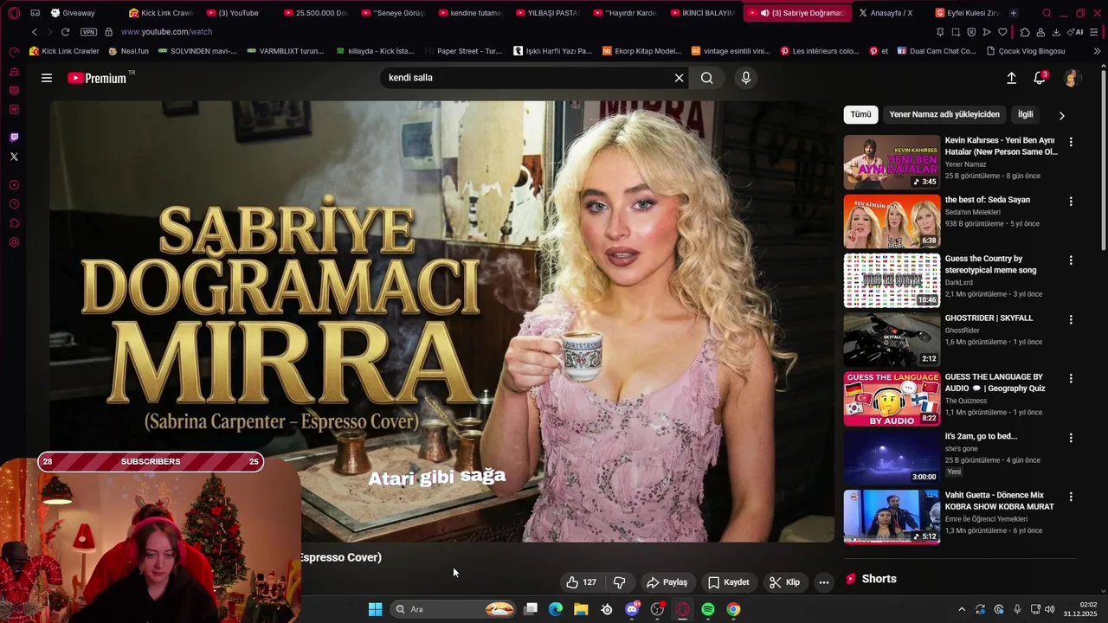This screenshot has width=1108, height=623.
Task: Reload the page with refresh icon
Action: tap(65, 32)
